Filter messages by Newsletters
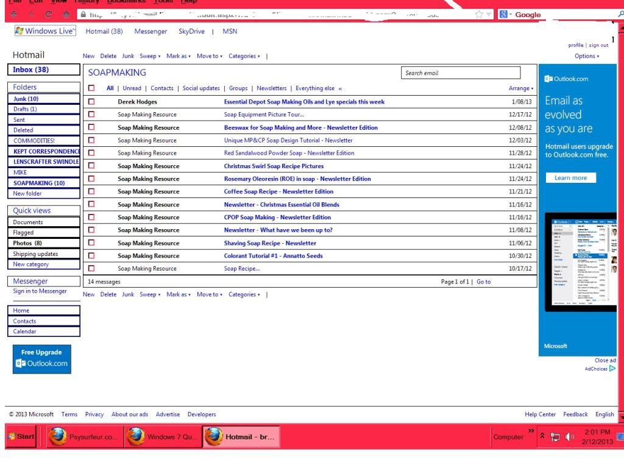The width and height of the screenshot is (624, 468). click(x=271, y=88)
